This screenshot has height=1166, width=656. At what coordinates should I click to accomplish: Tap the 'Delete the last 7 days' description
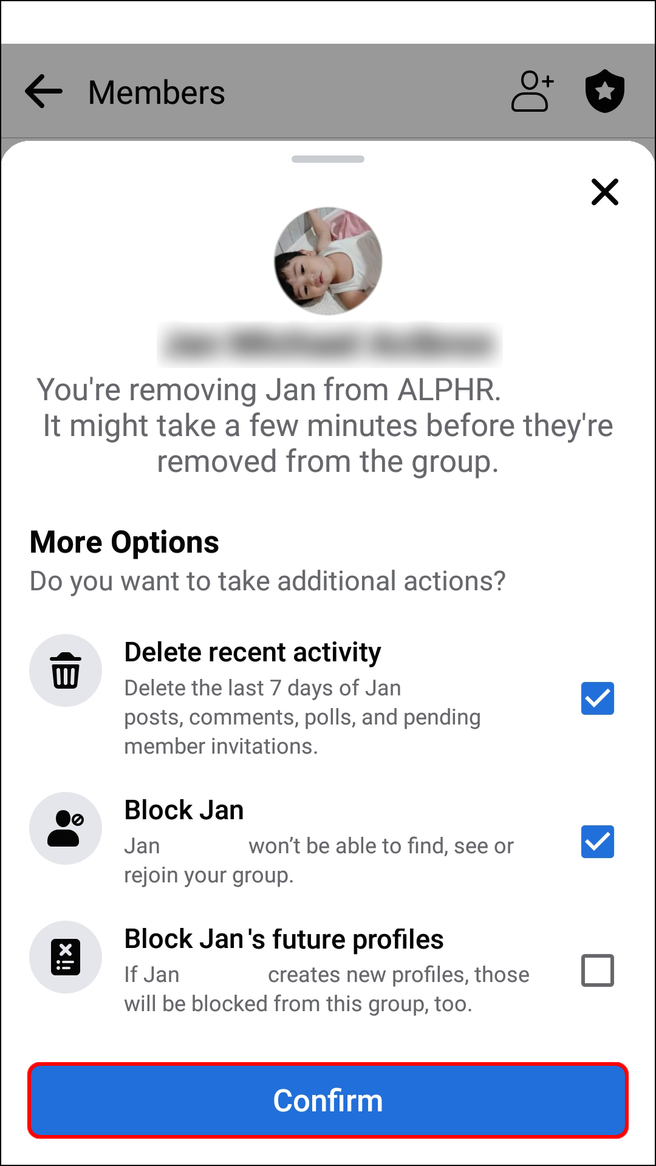[302, 717]
